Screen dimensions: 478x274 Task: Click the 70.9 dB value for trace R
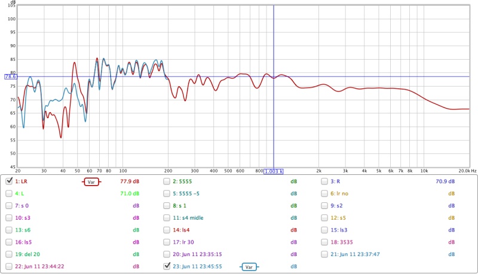445,181
